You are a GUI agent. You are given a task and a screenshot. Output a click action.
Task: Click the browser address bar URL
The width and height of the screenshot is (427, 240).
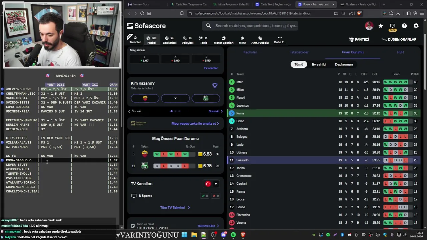coord(253,13)
